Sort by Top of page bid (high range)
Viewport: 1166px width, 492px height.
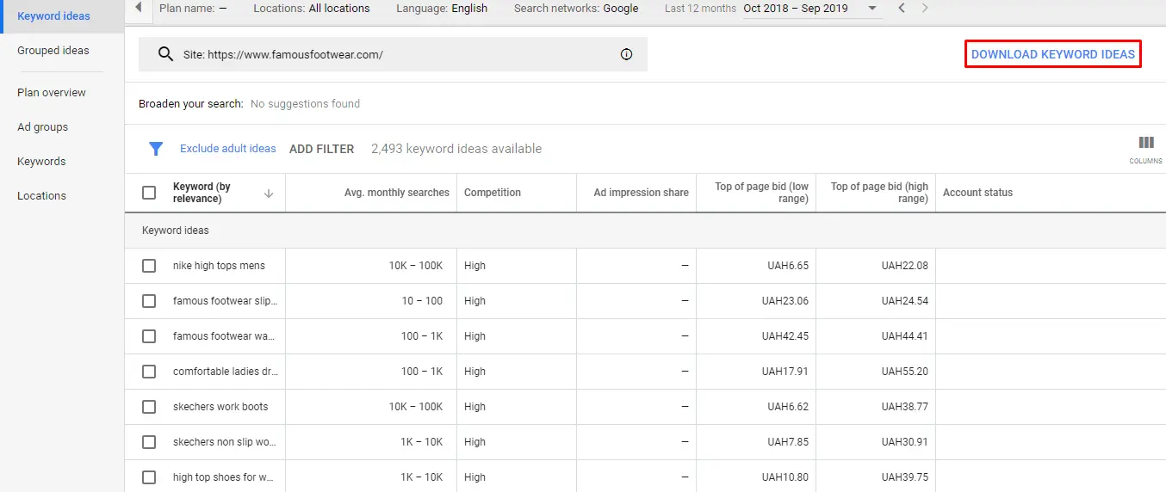coord(879,193)
